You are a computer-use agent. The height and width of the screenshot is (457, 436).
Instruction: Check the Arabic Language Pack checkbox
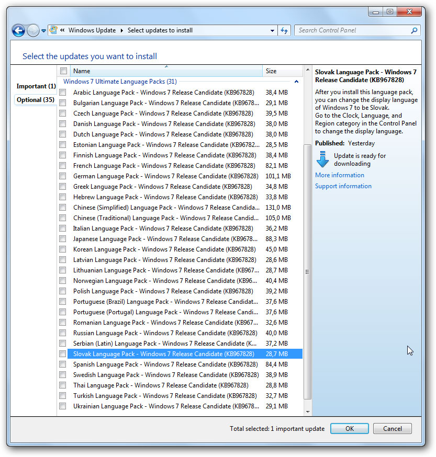click(62, 93)
